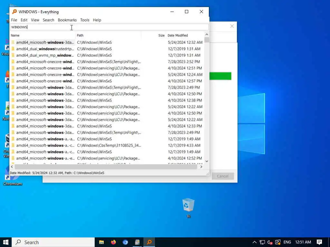Click the green progress bar in background dialog
Image resolution: width=330 pixels, height=247 pixels.
coord(220,76)
